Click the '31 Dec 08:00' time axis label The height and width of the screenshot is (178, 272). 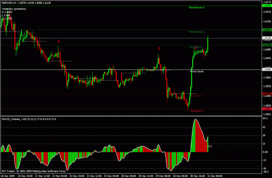tap(215, 176)
